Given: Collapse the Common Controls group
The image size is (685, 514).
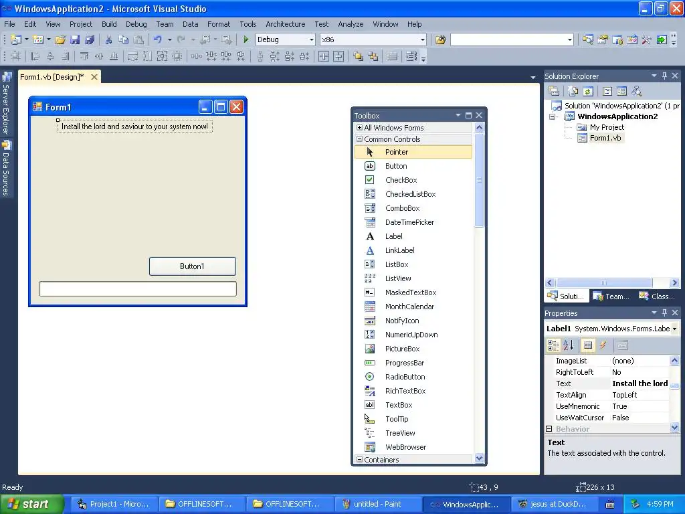Looking at the screenshot, I should [x=359, y=139].
